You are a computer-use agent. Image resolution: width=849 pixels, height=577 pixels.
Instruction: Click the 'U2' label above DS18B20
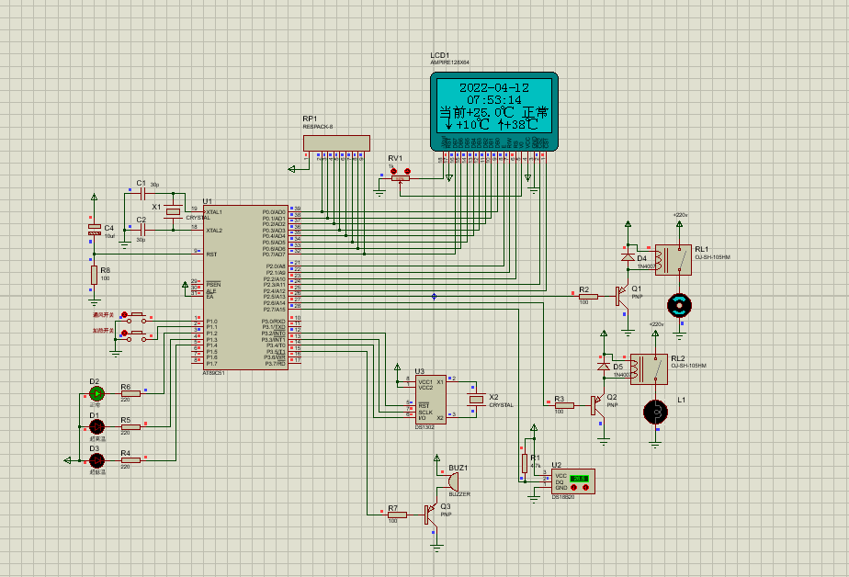tap(556, 465)
